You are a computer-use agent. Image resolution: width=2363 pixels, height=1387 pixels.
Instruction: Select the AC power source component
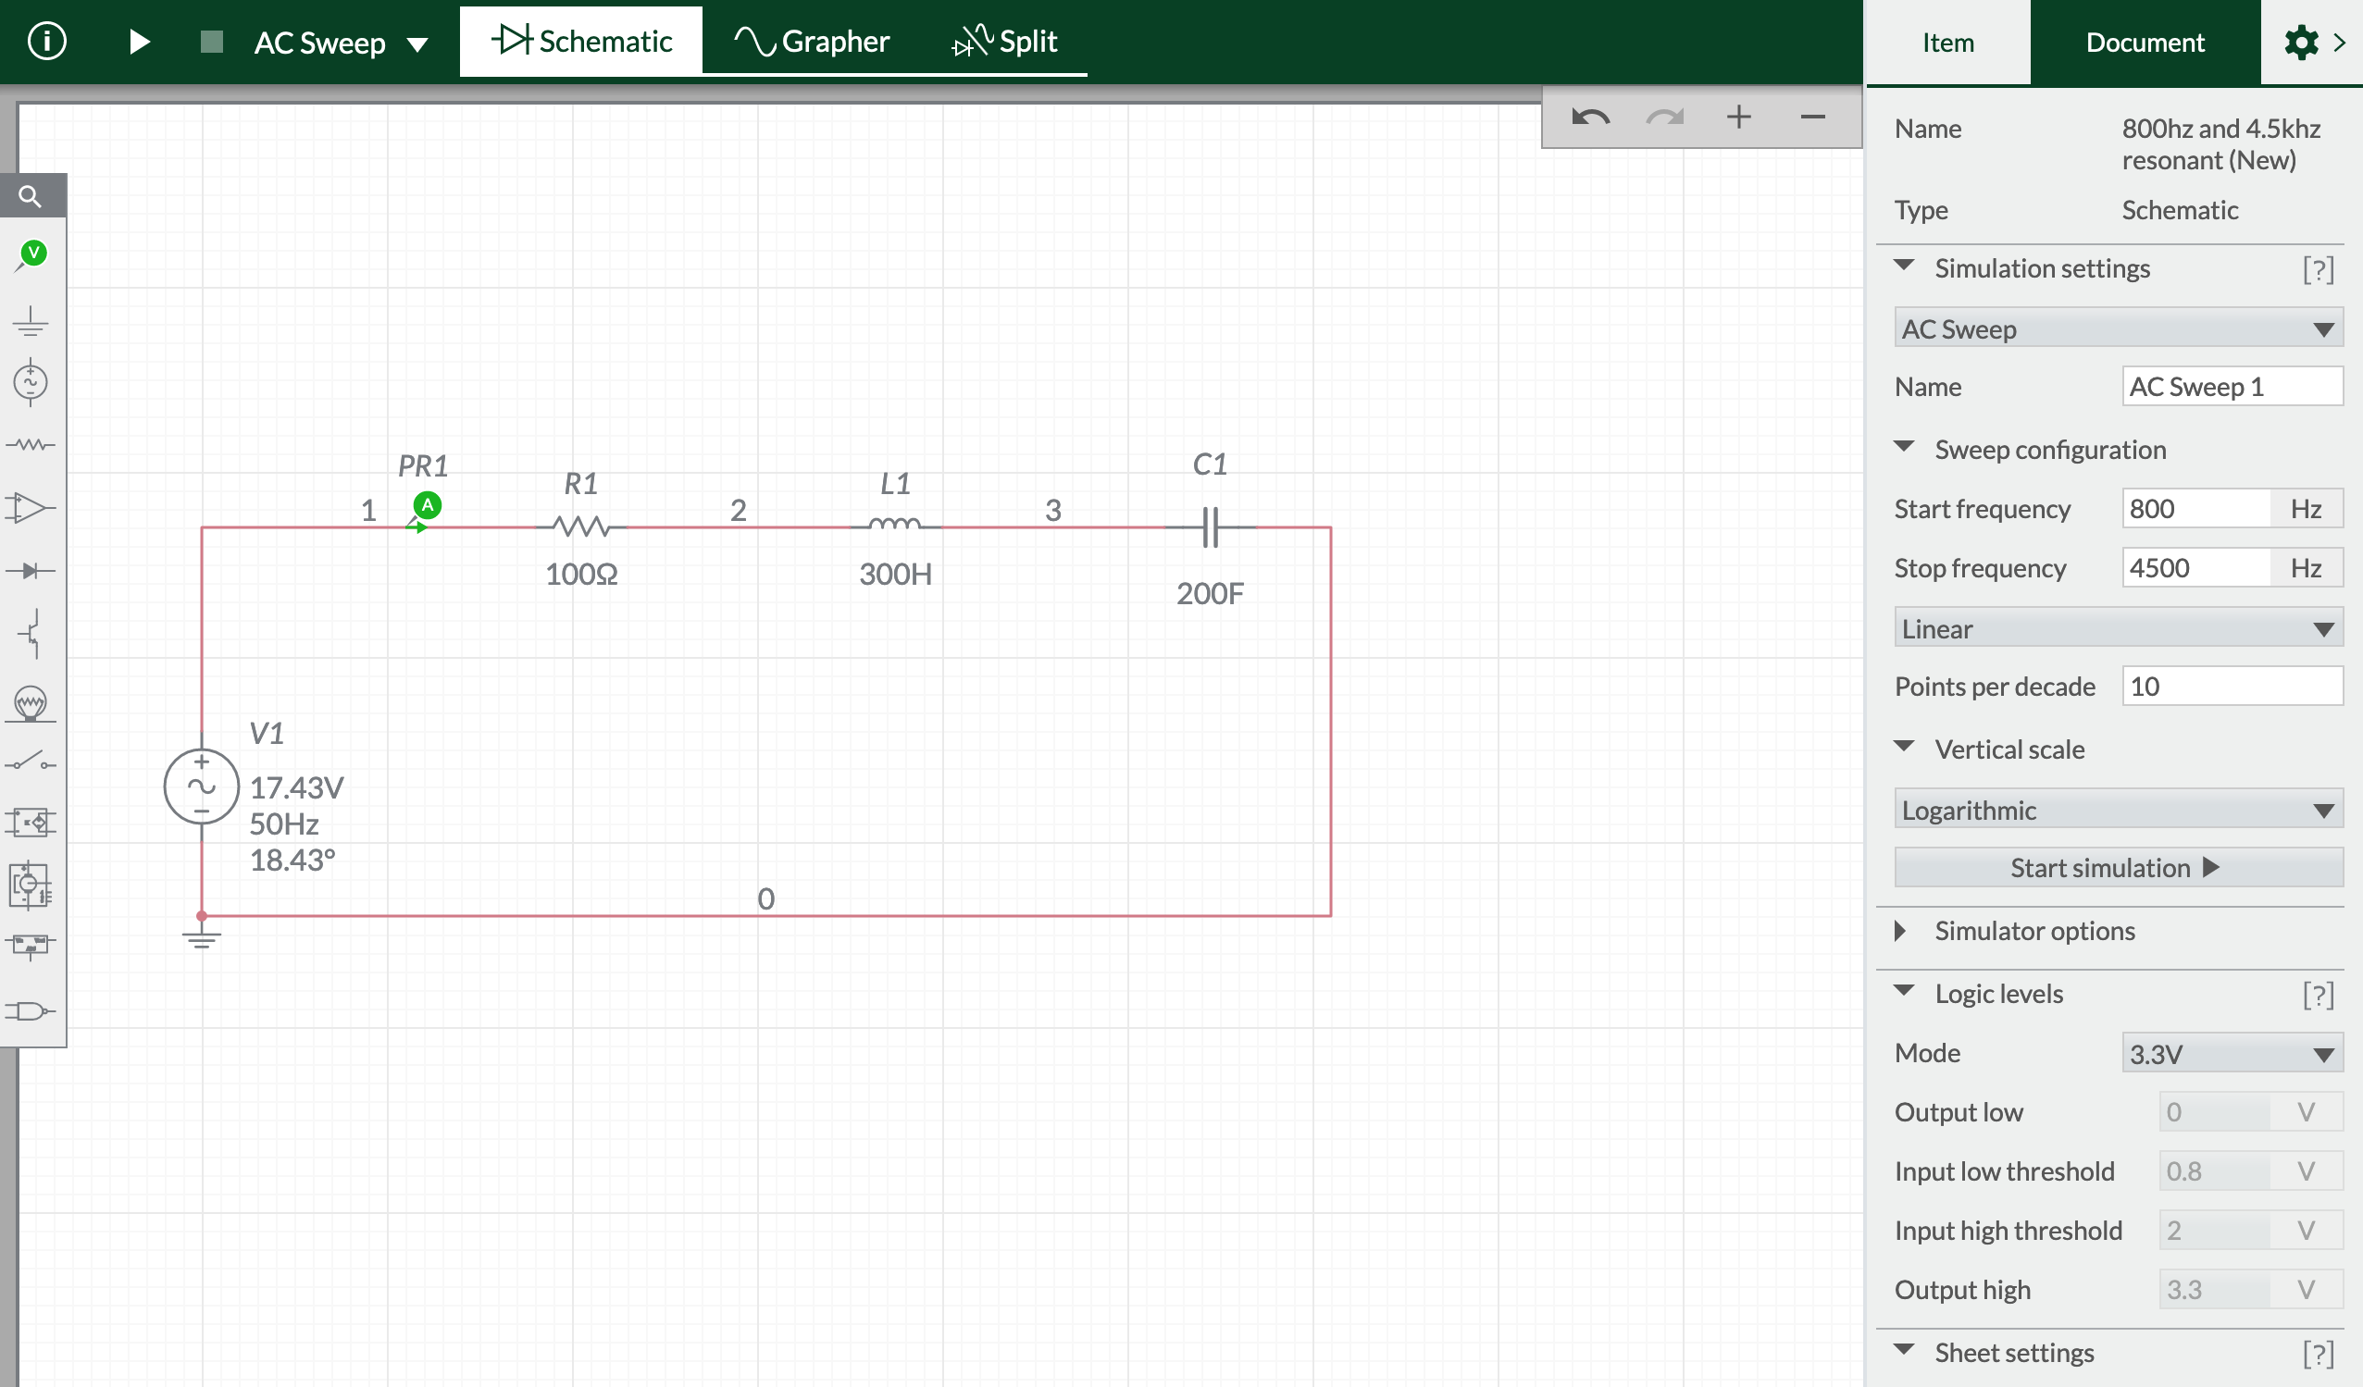click(x=31, y=381)
